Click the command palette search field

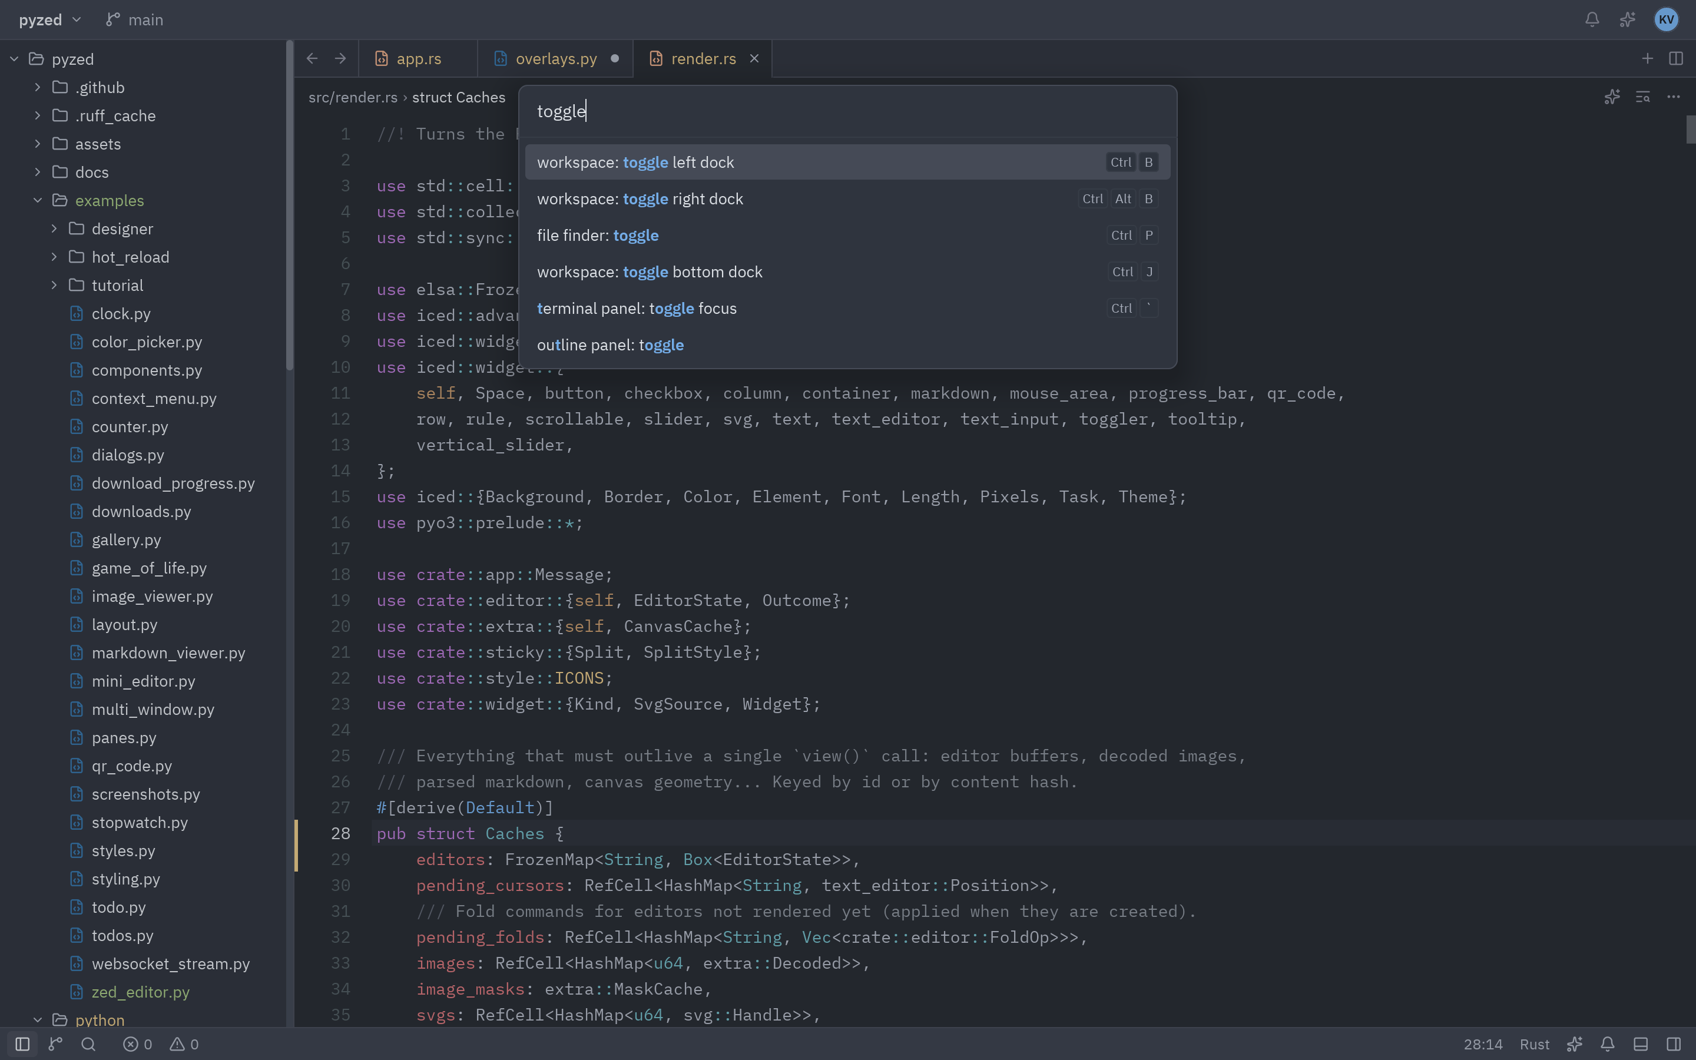pyautogui.click(x=847, y=111)
